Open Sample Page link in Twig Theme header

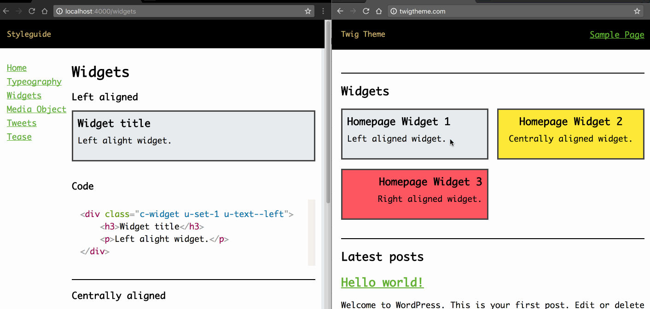[x=617, y=35]
